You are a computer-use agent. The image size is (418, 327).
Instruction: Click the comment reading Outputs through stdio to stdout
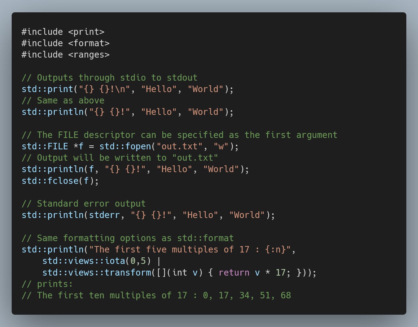(x=109, y=78)
